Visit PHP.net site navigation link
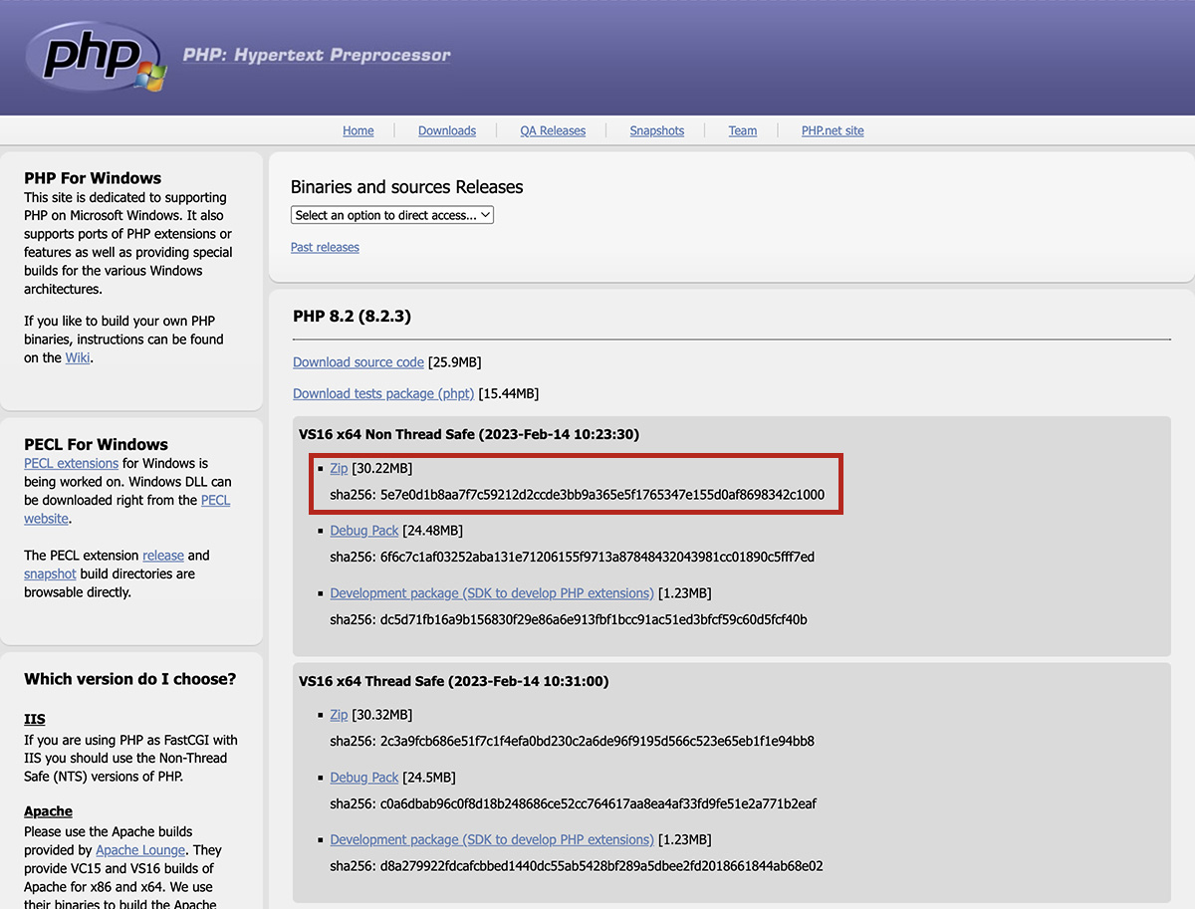 pyautogui.click(x=833, y=130)
